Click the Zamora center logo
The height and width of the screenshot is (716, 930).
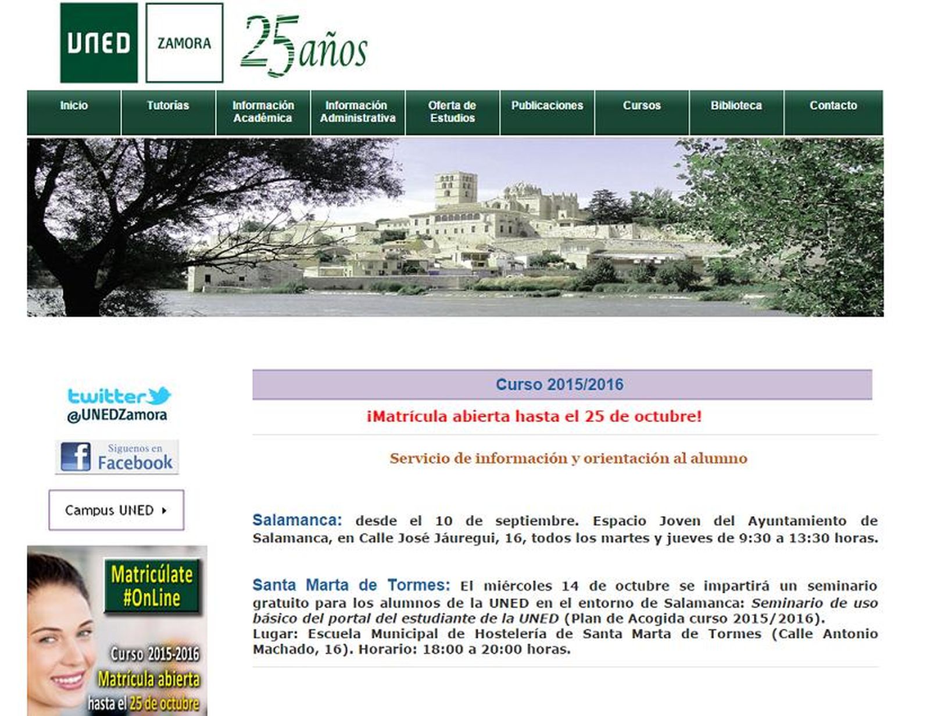pyautogui.click(x=184, y=42)
